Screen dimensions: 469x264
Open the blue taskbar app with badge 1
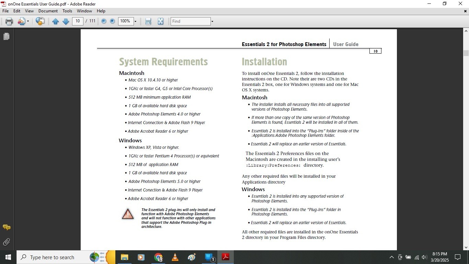(209, 257)
